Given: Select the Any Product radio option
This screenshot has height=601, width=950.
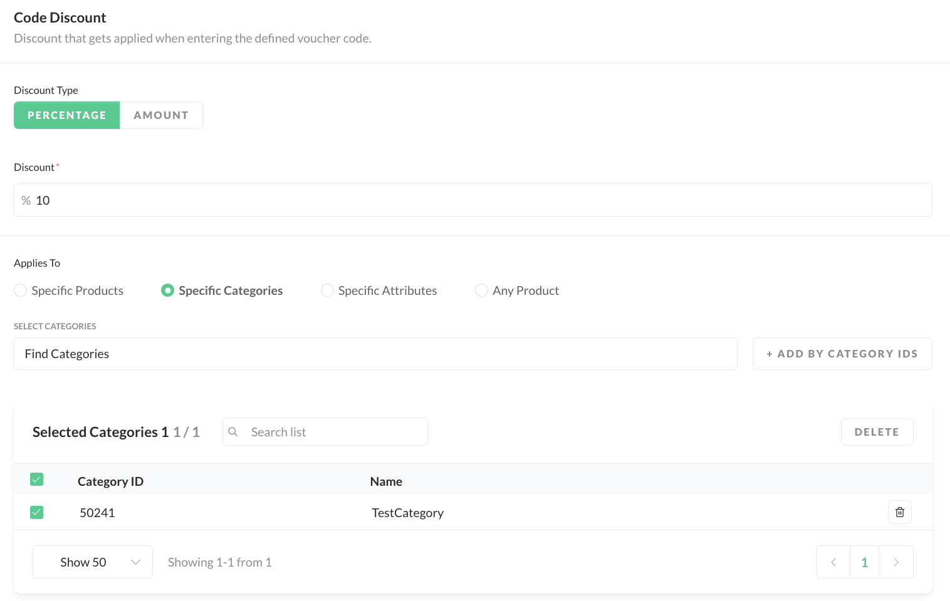Looking at the screenshot, I should [x=481, y=290].
